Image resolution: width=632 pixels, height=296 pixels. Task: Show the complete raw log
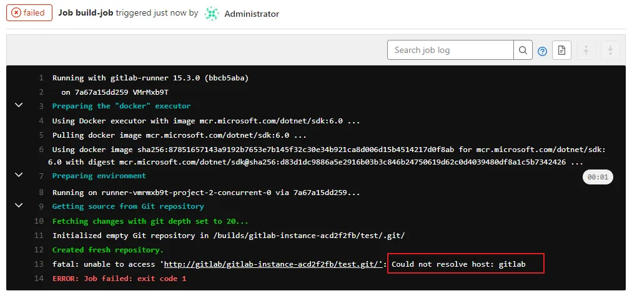coord(561,50)
